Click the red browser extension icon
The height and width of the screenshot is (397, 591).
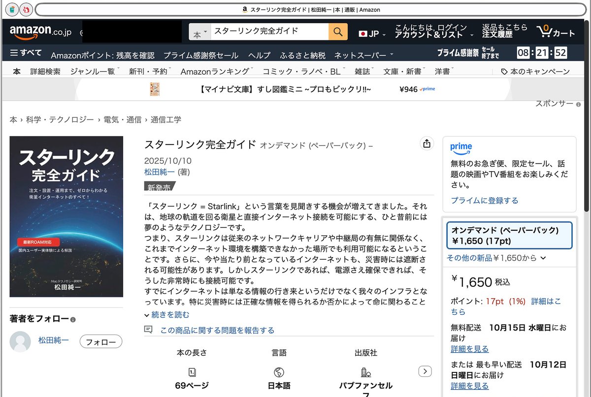click(25, 9)
